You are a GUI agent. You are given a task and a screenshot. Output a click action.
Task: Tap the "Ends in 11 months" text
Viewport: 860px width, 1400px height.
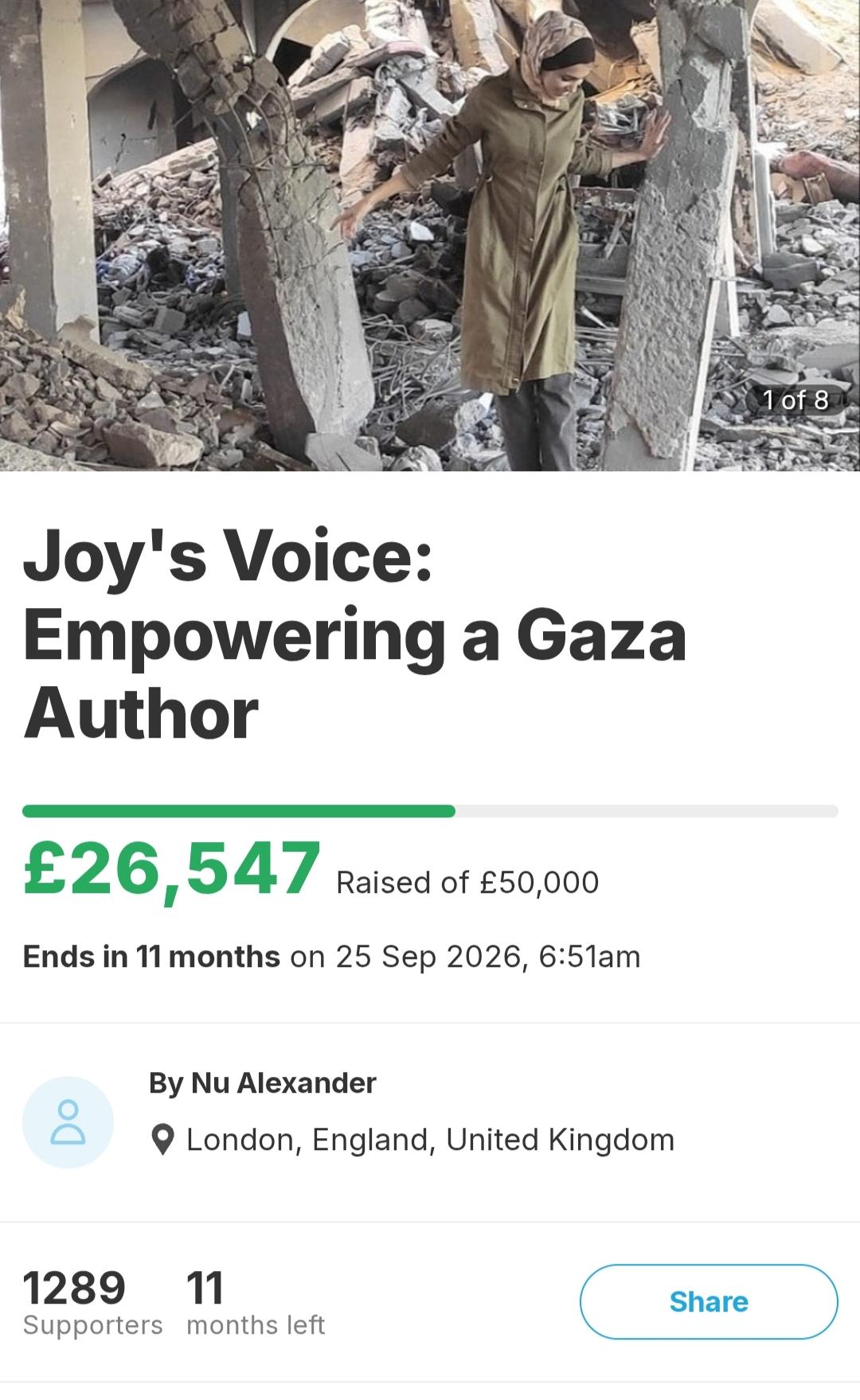151,956
